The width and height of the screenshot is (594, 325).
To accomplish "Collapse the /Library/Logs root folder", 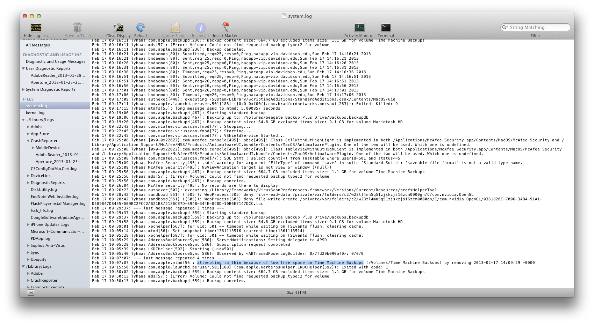I will pyautogui.click(x=23, y=267).
